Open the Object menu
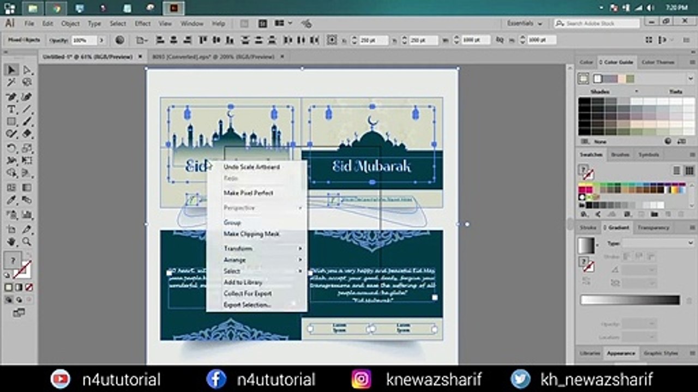This screenshot has width=698, height=392. click(70, 23)
